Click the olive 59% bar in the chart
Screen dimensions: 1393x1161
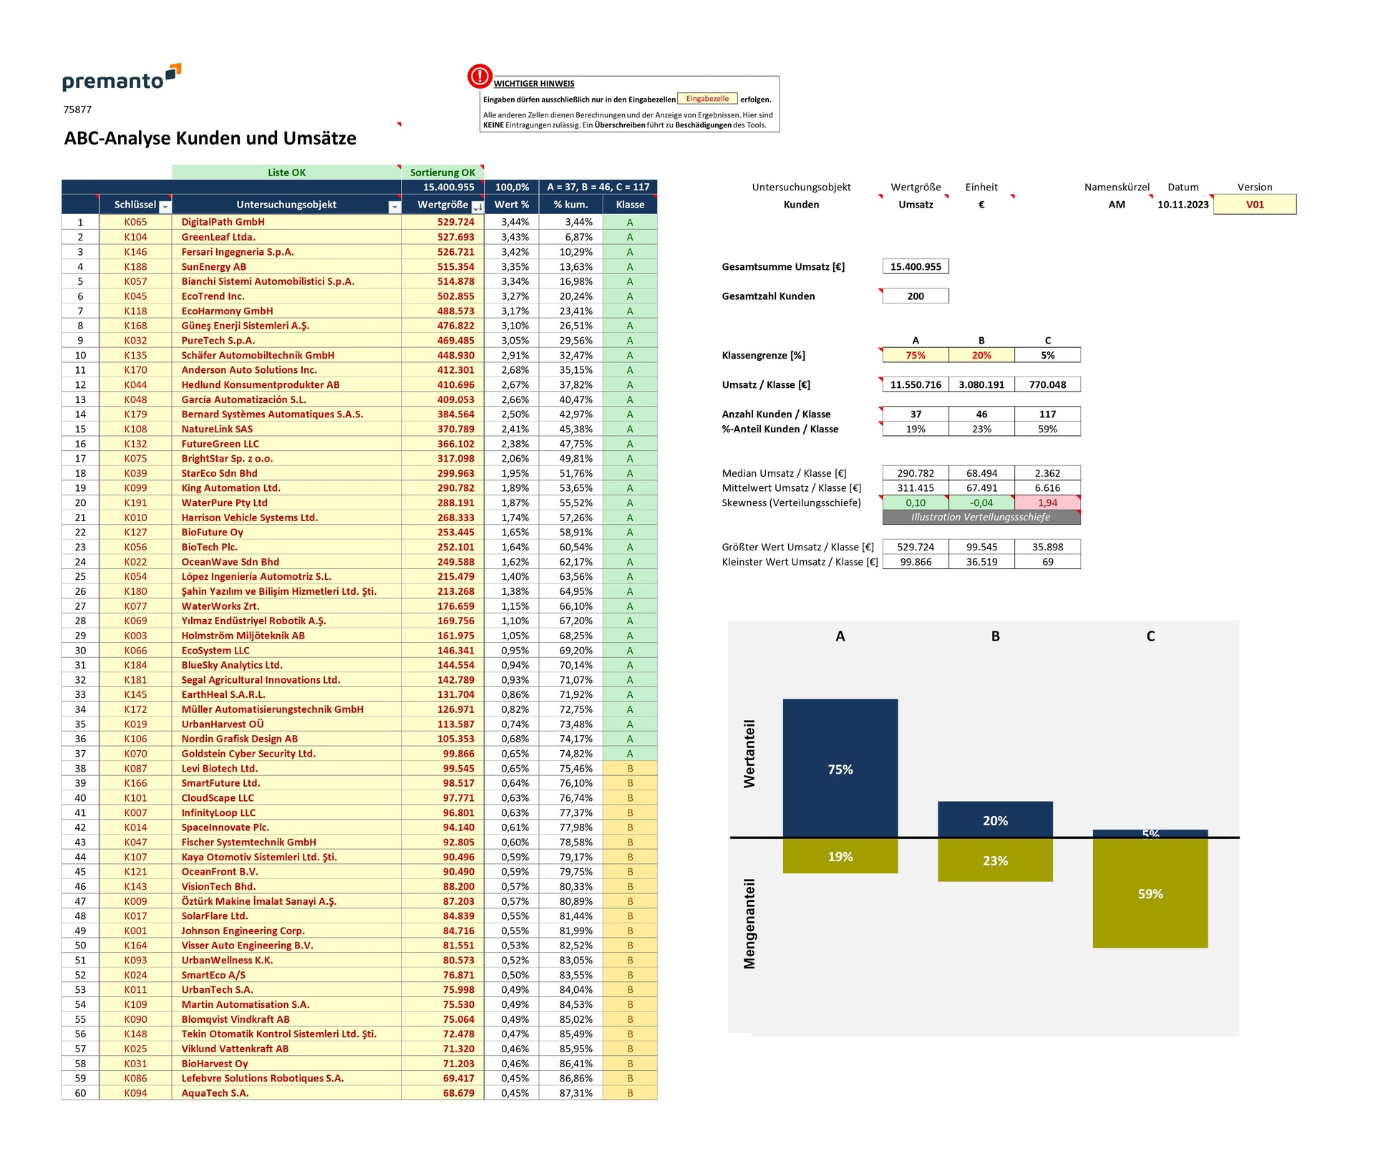(1150, 895)
